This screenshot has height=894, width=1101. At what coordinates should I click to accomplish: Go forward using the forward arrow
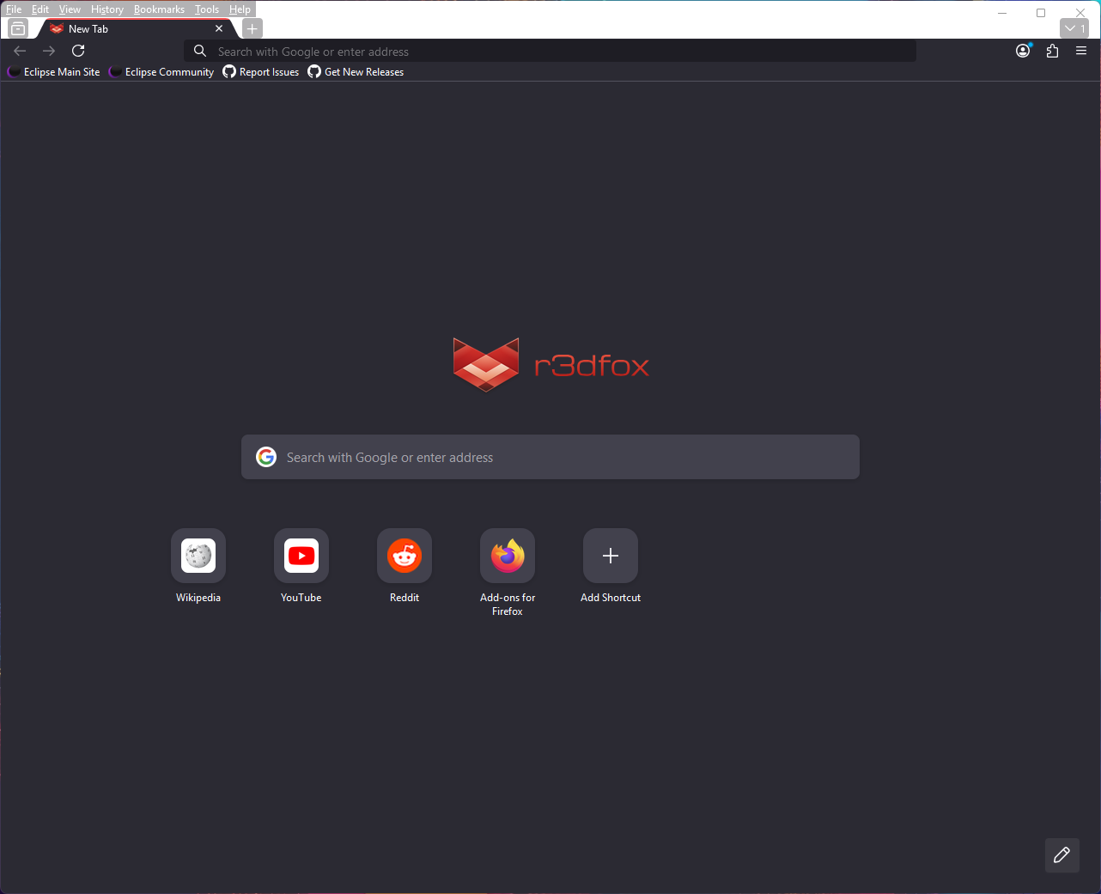point(49,51)
